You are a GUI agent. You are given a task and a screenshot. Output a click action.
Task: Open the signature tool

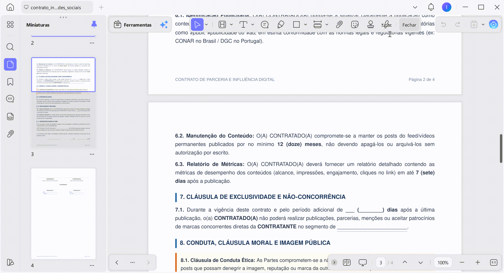coord(386,25)
